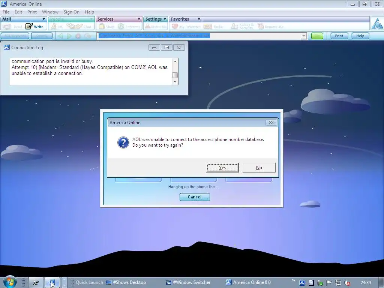Click No in the America Online dialog

(259, 168)
